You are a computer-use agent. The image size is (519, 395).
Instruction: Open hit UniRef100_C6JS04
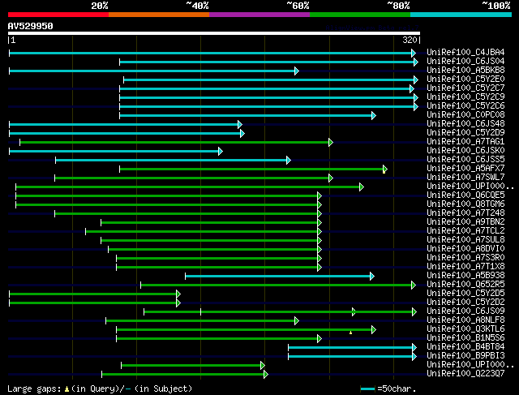pos(465,62)
